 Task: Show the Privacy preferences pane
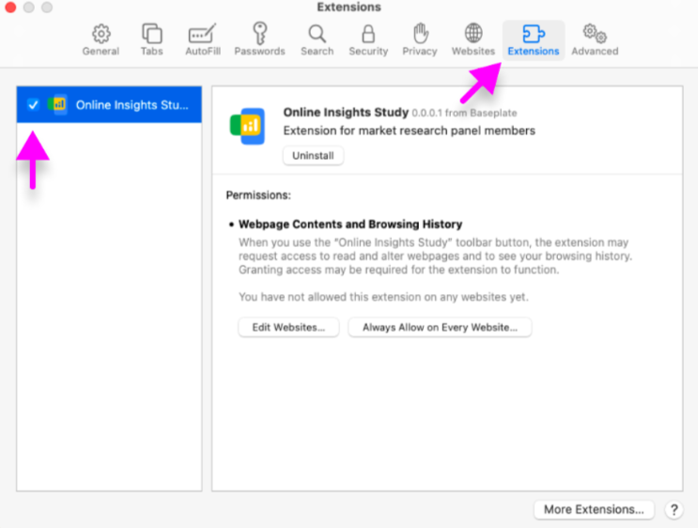click(420, 40)
